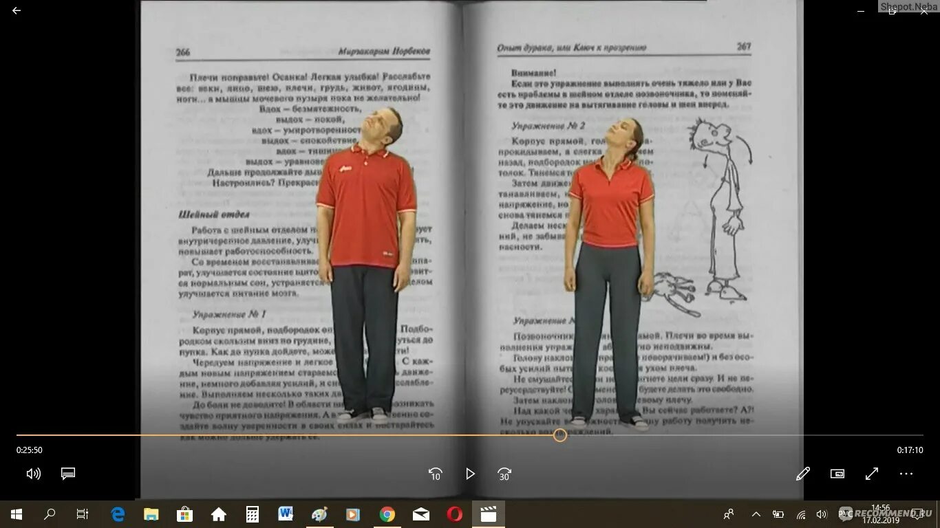Go back using the top-left arrow

pyautogui.click(x=17, y=10)
